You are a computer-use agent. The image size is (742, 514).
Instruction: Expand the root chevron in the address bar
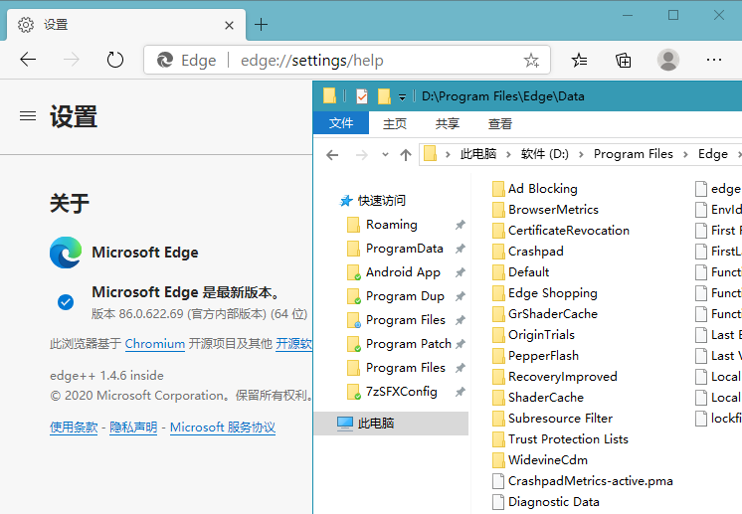[x=448, y=155]
